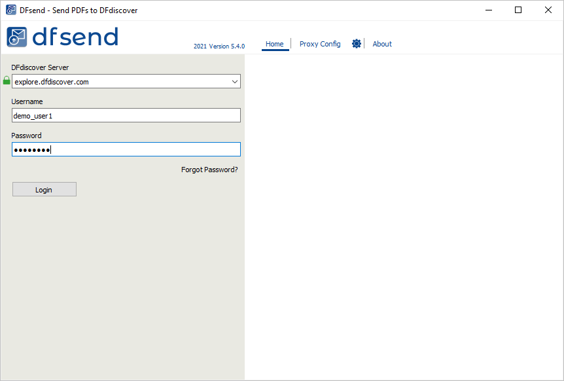This screenshot has height=381, width=564.
Task: Minimize the DFsend window
Action: tap(489, 10)
